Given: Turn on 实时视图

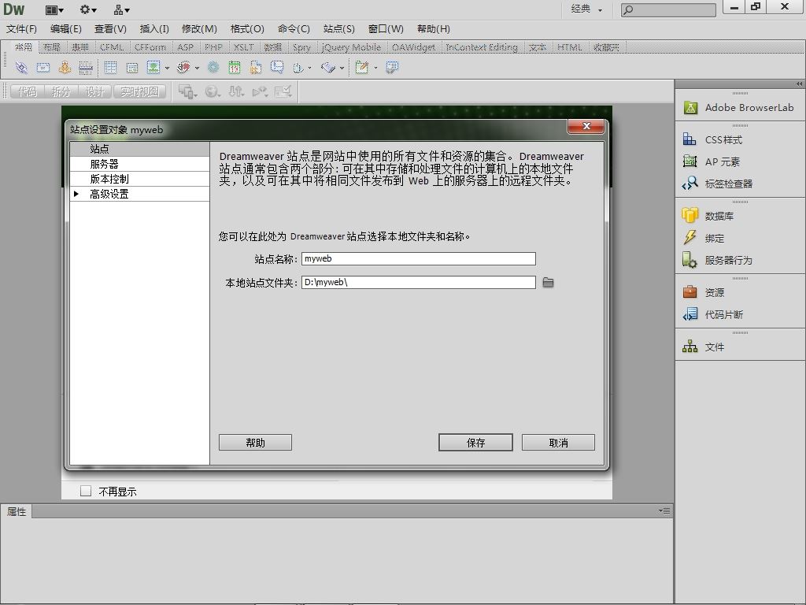Looking at the screenshot, I should [139, 92].
